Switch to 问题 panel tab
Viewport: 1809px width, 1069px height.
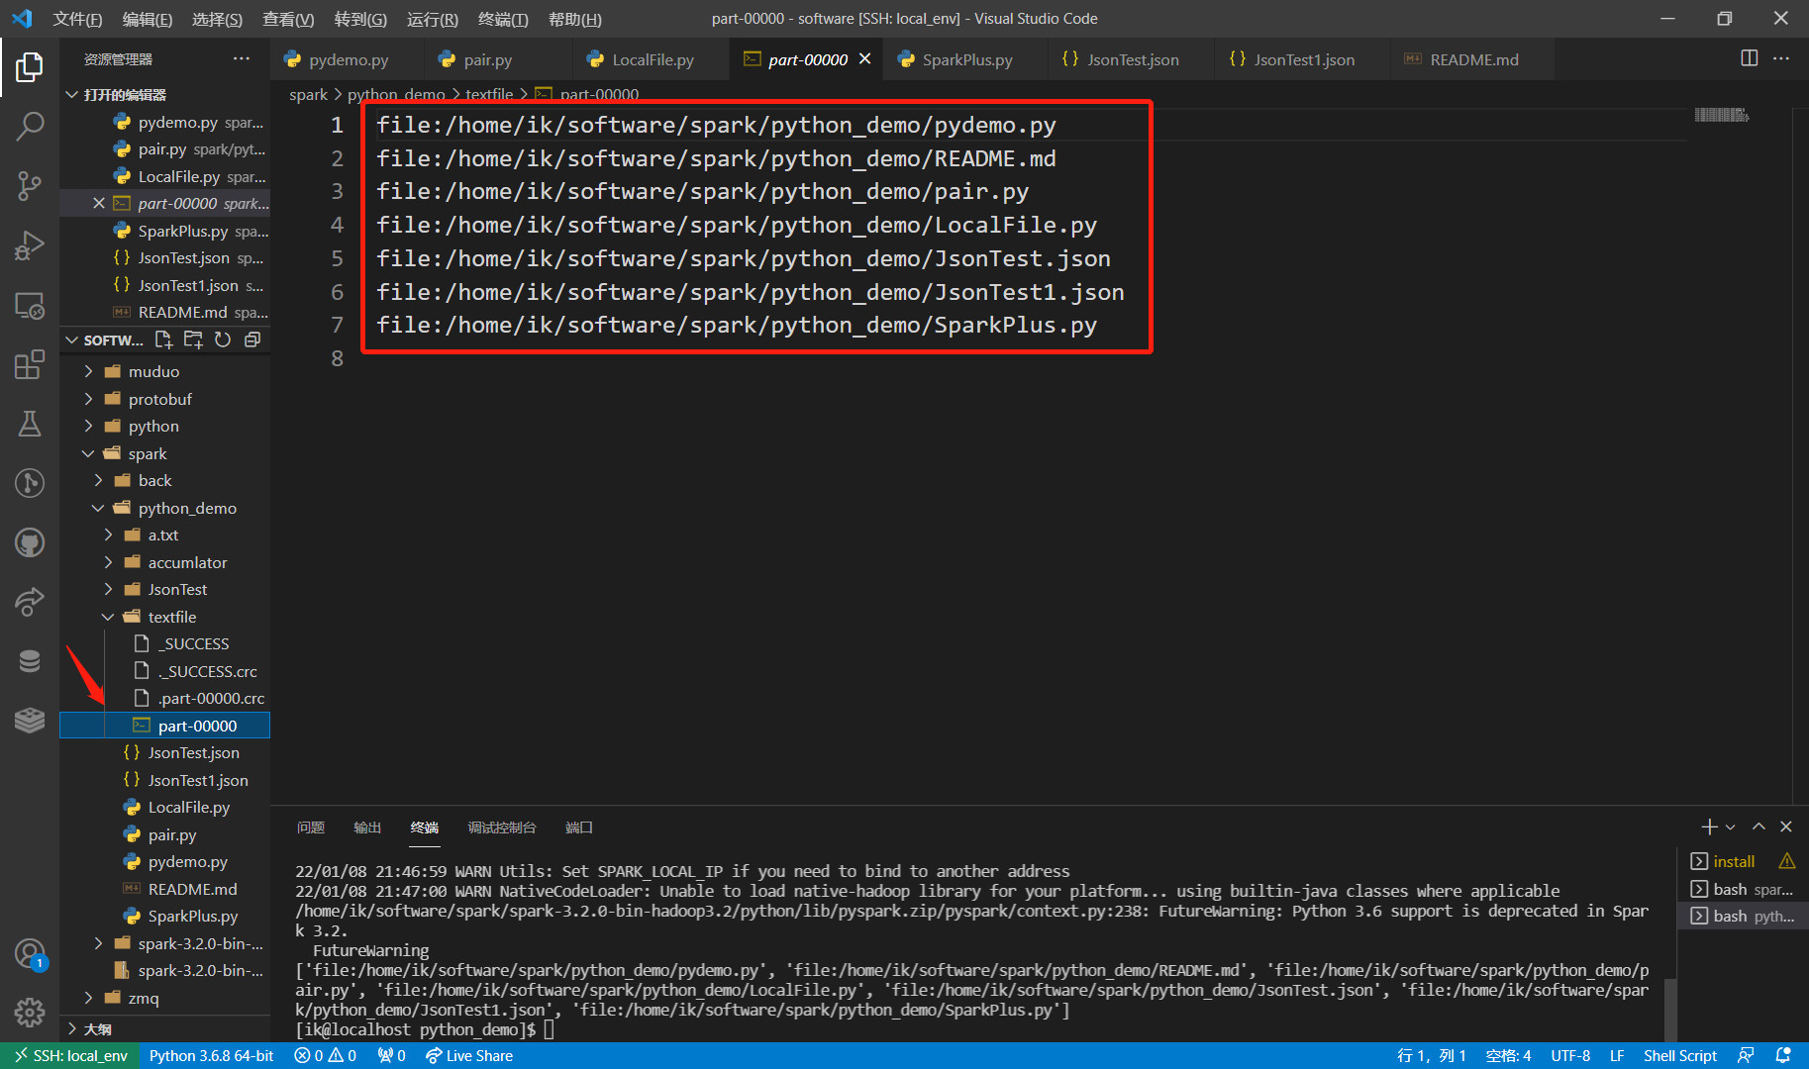tap(311, 826)
